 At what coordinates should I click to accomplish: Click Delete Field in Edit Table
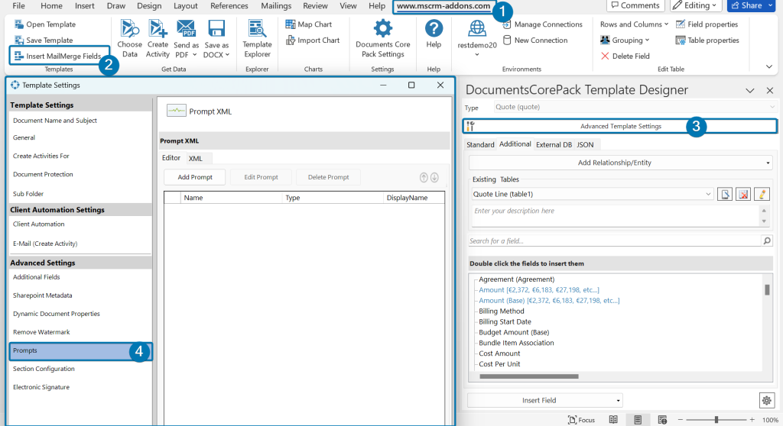point(625,56)
